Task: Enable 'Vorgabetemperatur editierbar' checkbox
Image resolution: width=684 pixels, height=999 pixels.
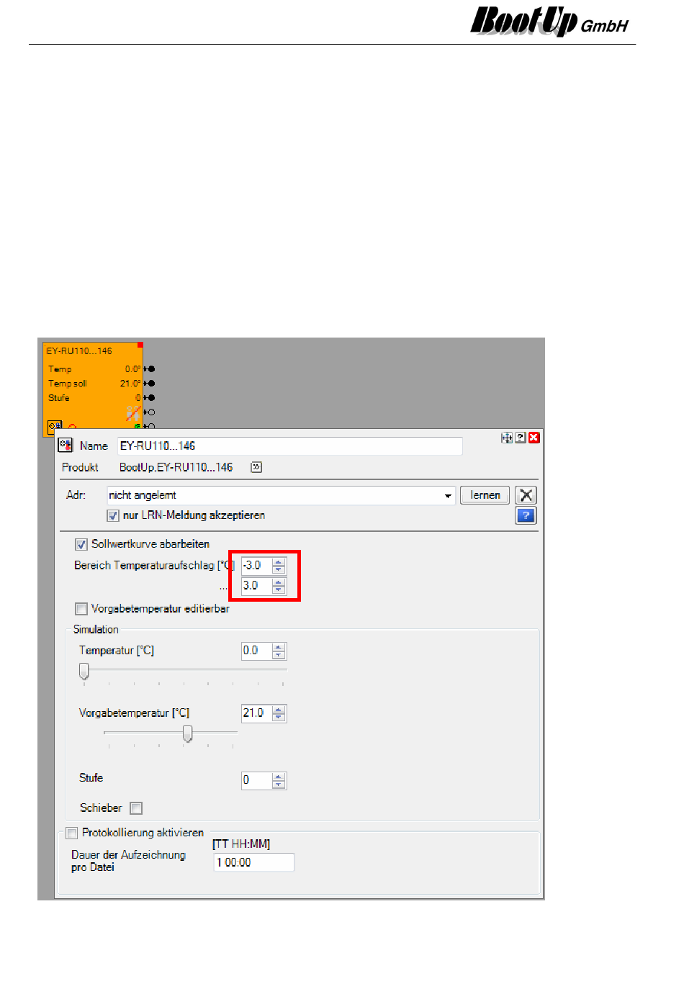Action: tap(81, 609)
